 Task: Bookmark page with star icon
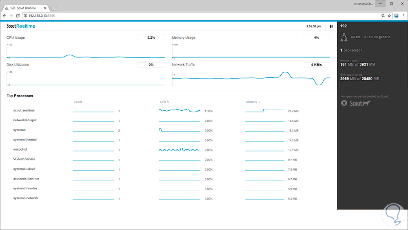pyautogui.click(x=389, y=15)
